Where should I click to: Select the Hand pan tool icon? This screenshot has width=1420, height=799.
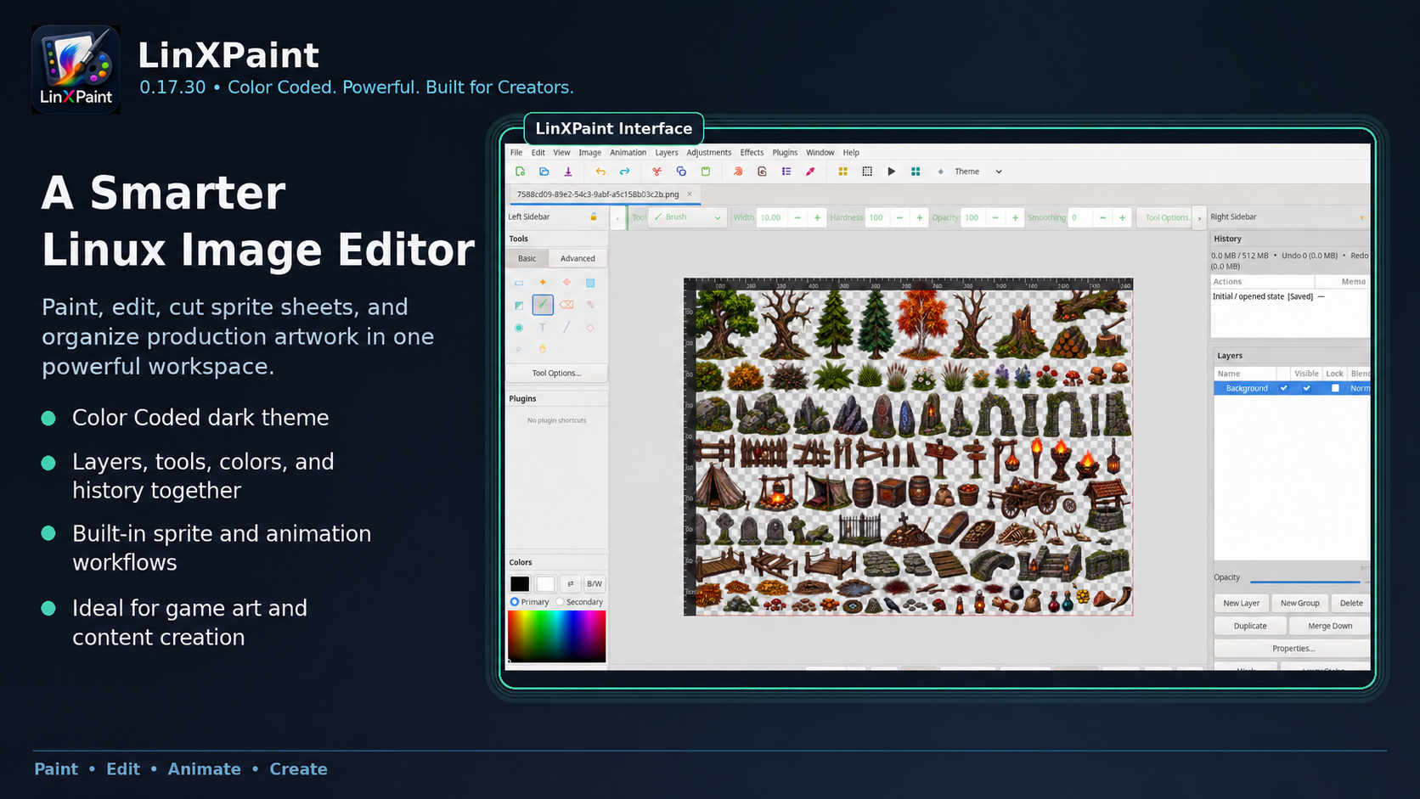543,348
